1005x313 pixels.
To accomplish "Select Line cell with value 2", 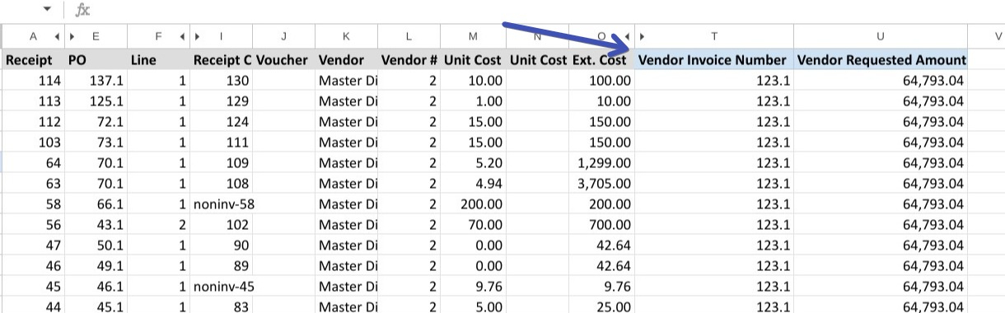I will click(x=158, y=225).
